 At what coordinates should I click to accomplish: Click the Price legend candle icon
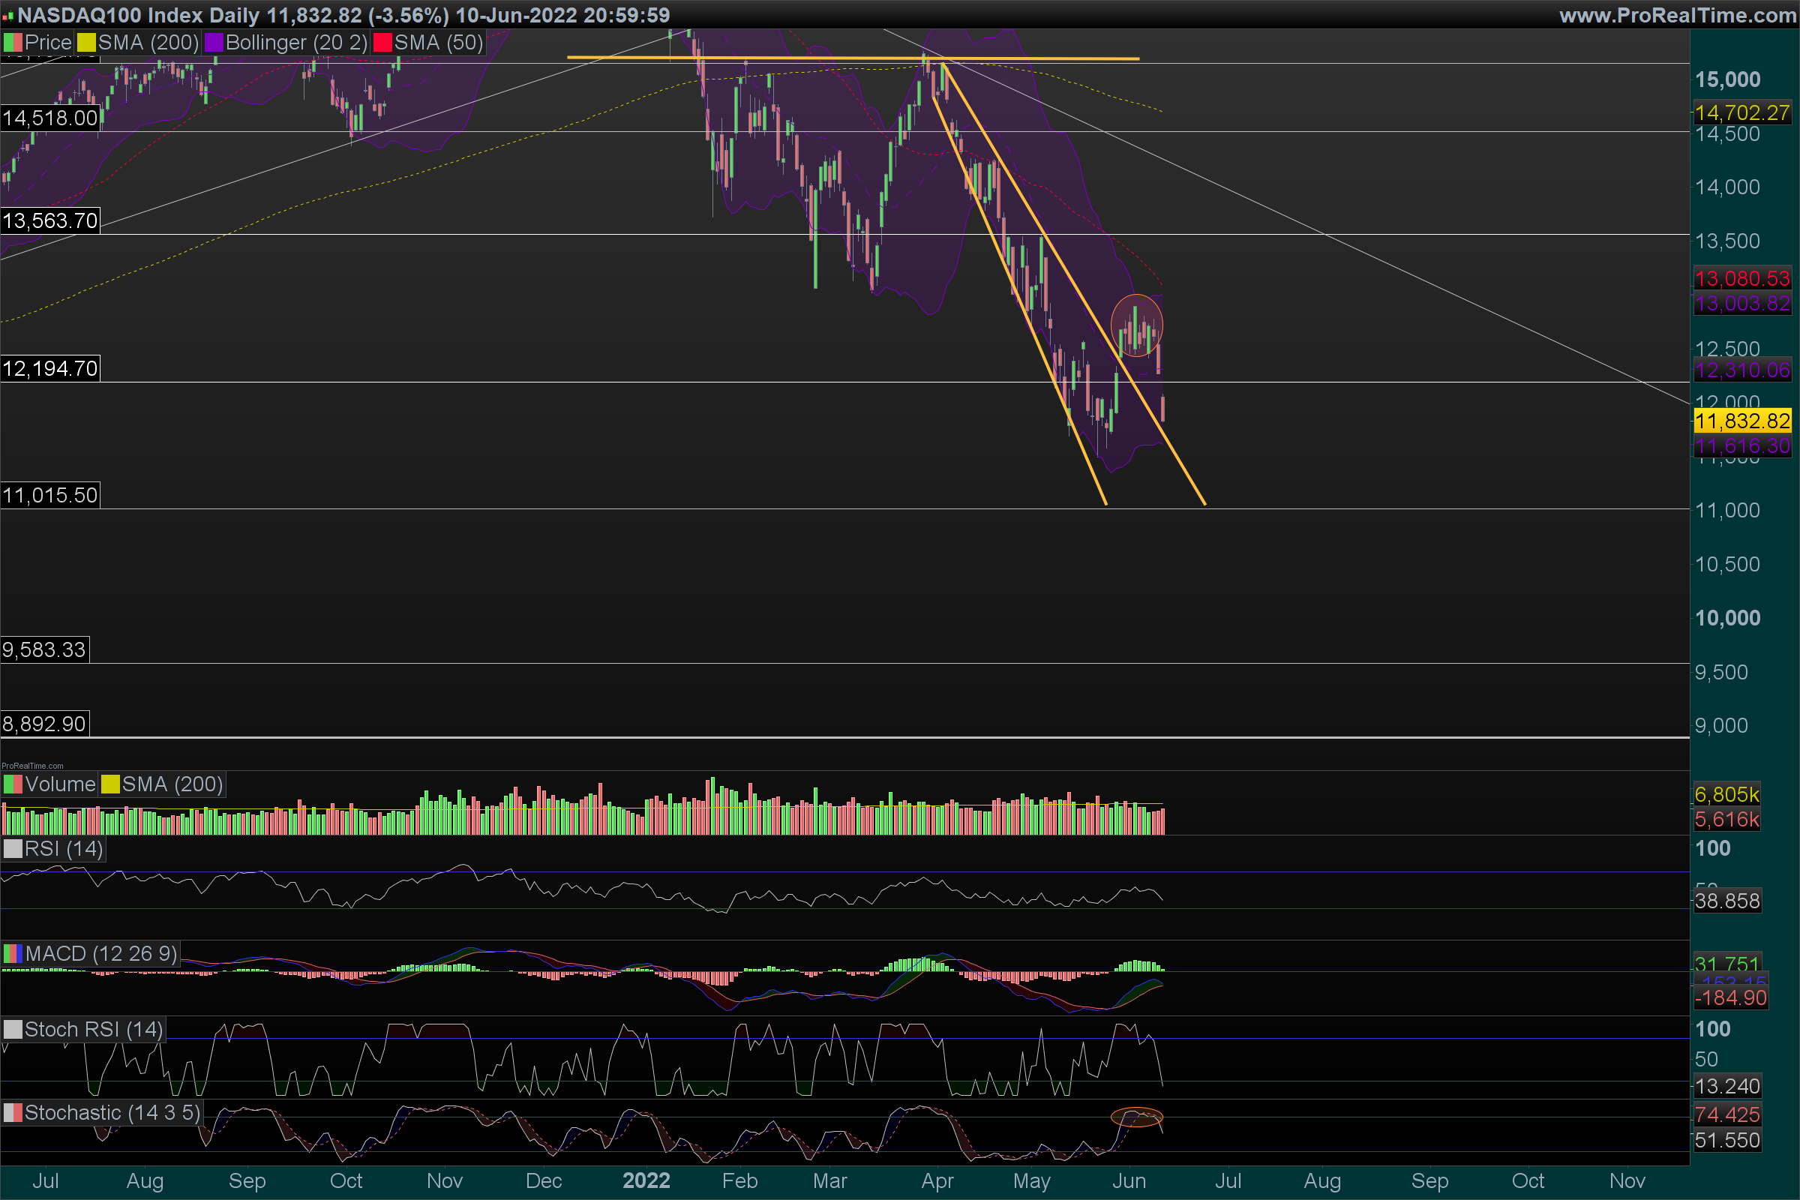tap(13, 43)
